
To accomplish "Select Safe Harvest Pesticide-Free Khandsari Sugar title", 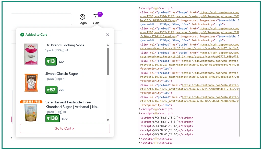I will pyautogui.click(x=72, y=104).
